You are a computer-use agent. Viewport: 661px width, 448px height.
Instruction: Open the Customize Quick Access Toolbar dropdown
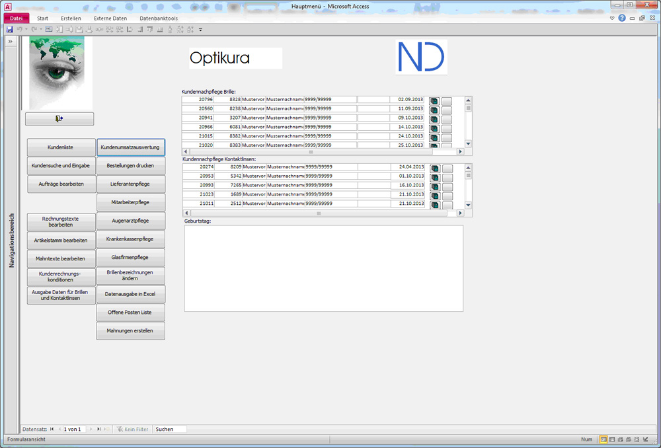click(201, 30)
